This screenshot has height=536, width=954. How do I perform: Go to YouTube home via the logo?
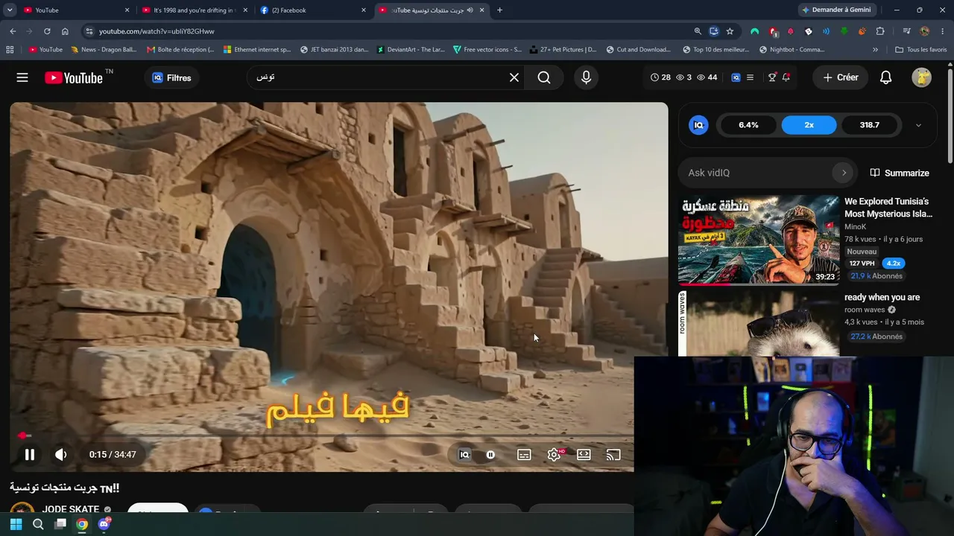74,78
